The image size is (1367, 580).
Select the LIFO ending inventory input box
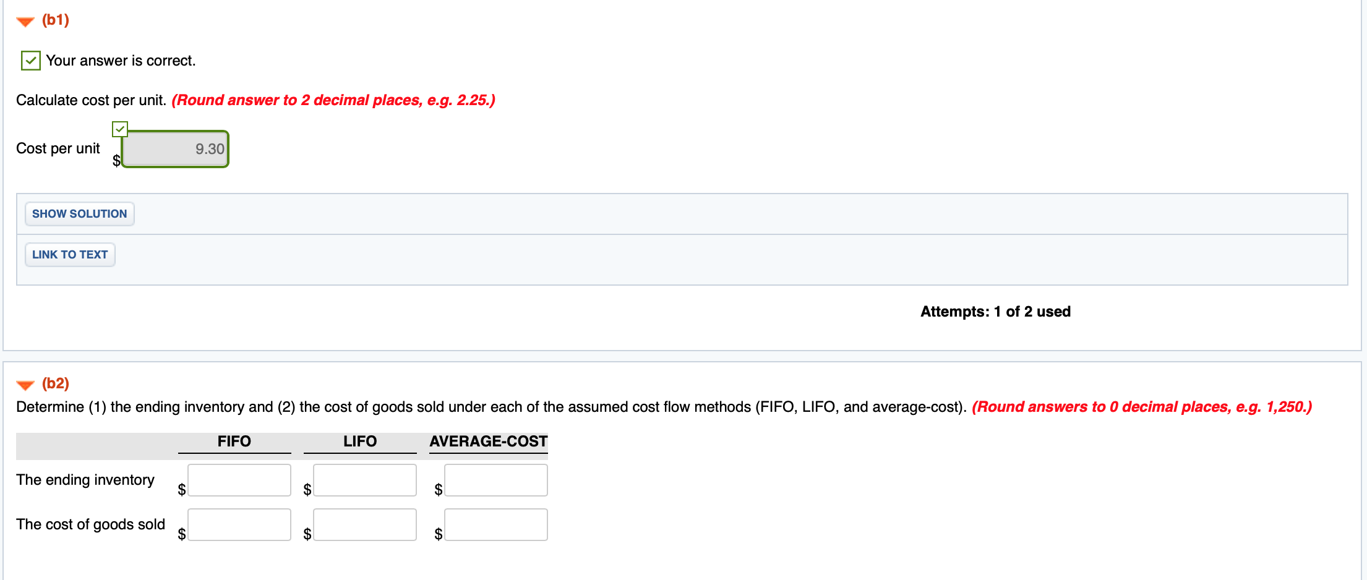click(x=365, y=480)
